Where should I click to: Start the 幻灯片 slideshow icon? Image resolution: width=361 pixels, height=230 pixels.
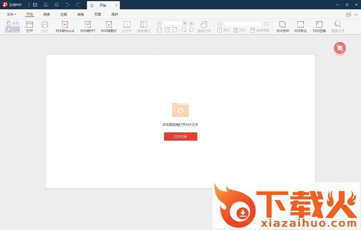pos(127,26)
